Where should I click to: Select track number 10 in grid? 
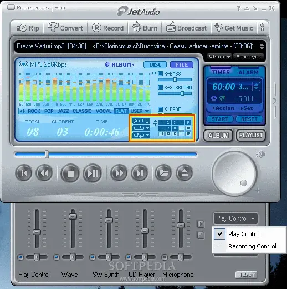coord(188,128)
